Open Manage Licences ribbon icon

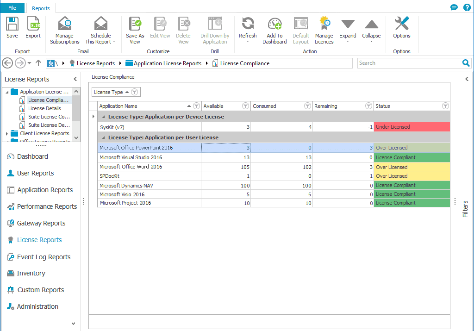tap(324, 23)
